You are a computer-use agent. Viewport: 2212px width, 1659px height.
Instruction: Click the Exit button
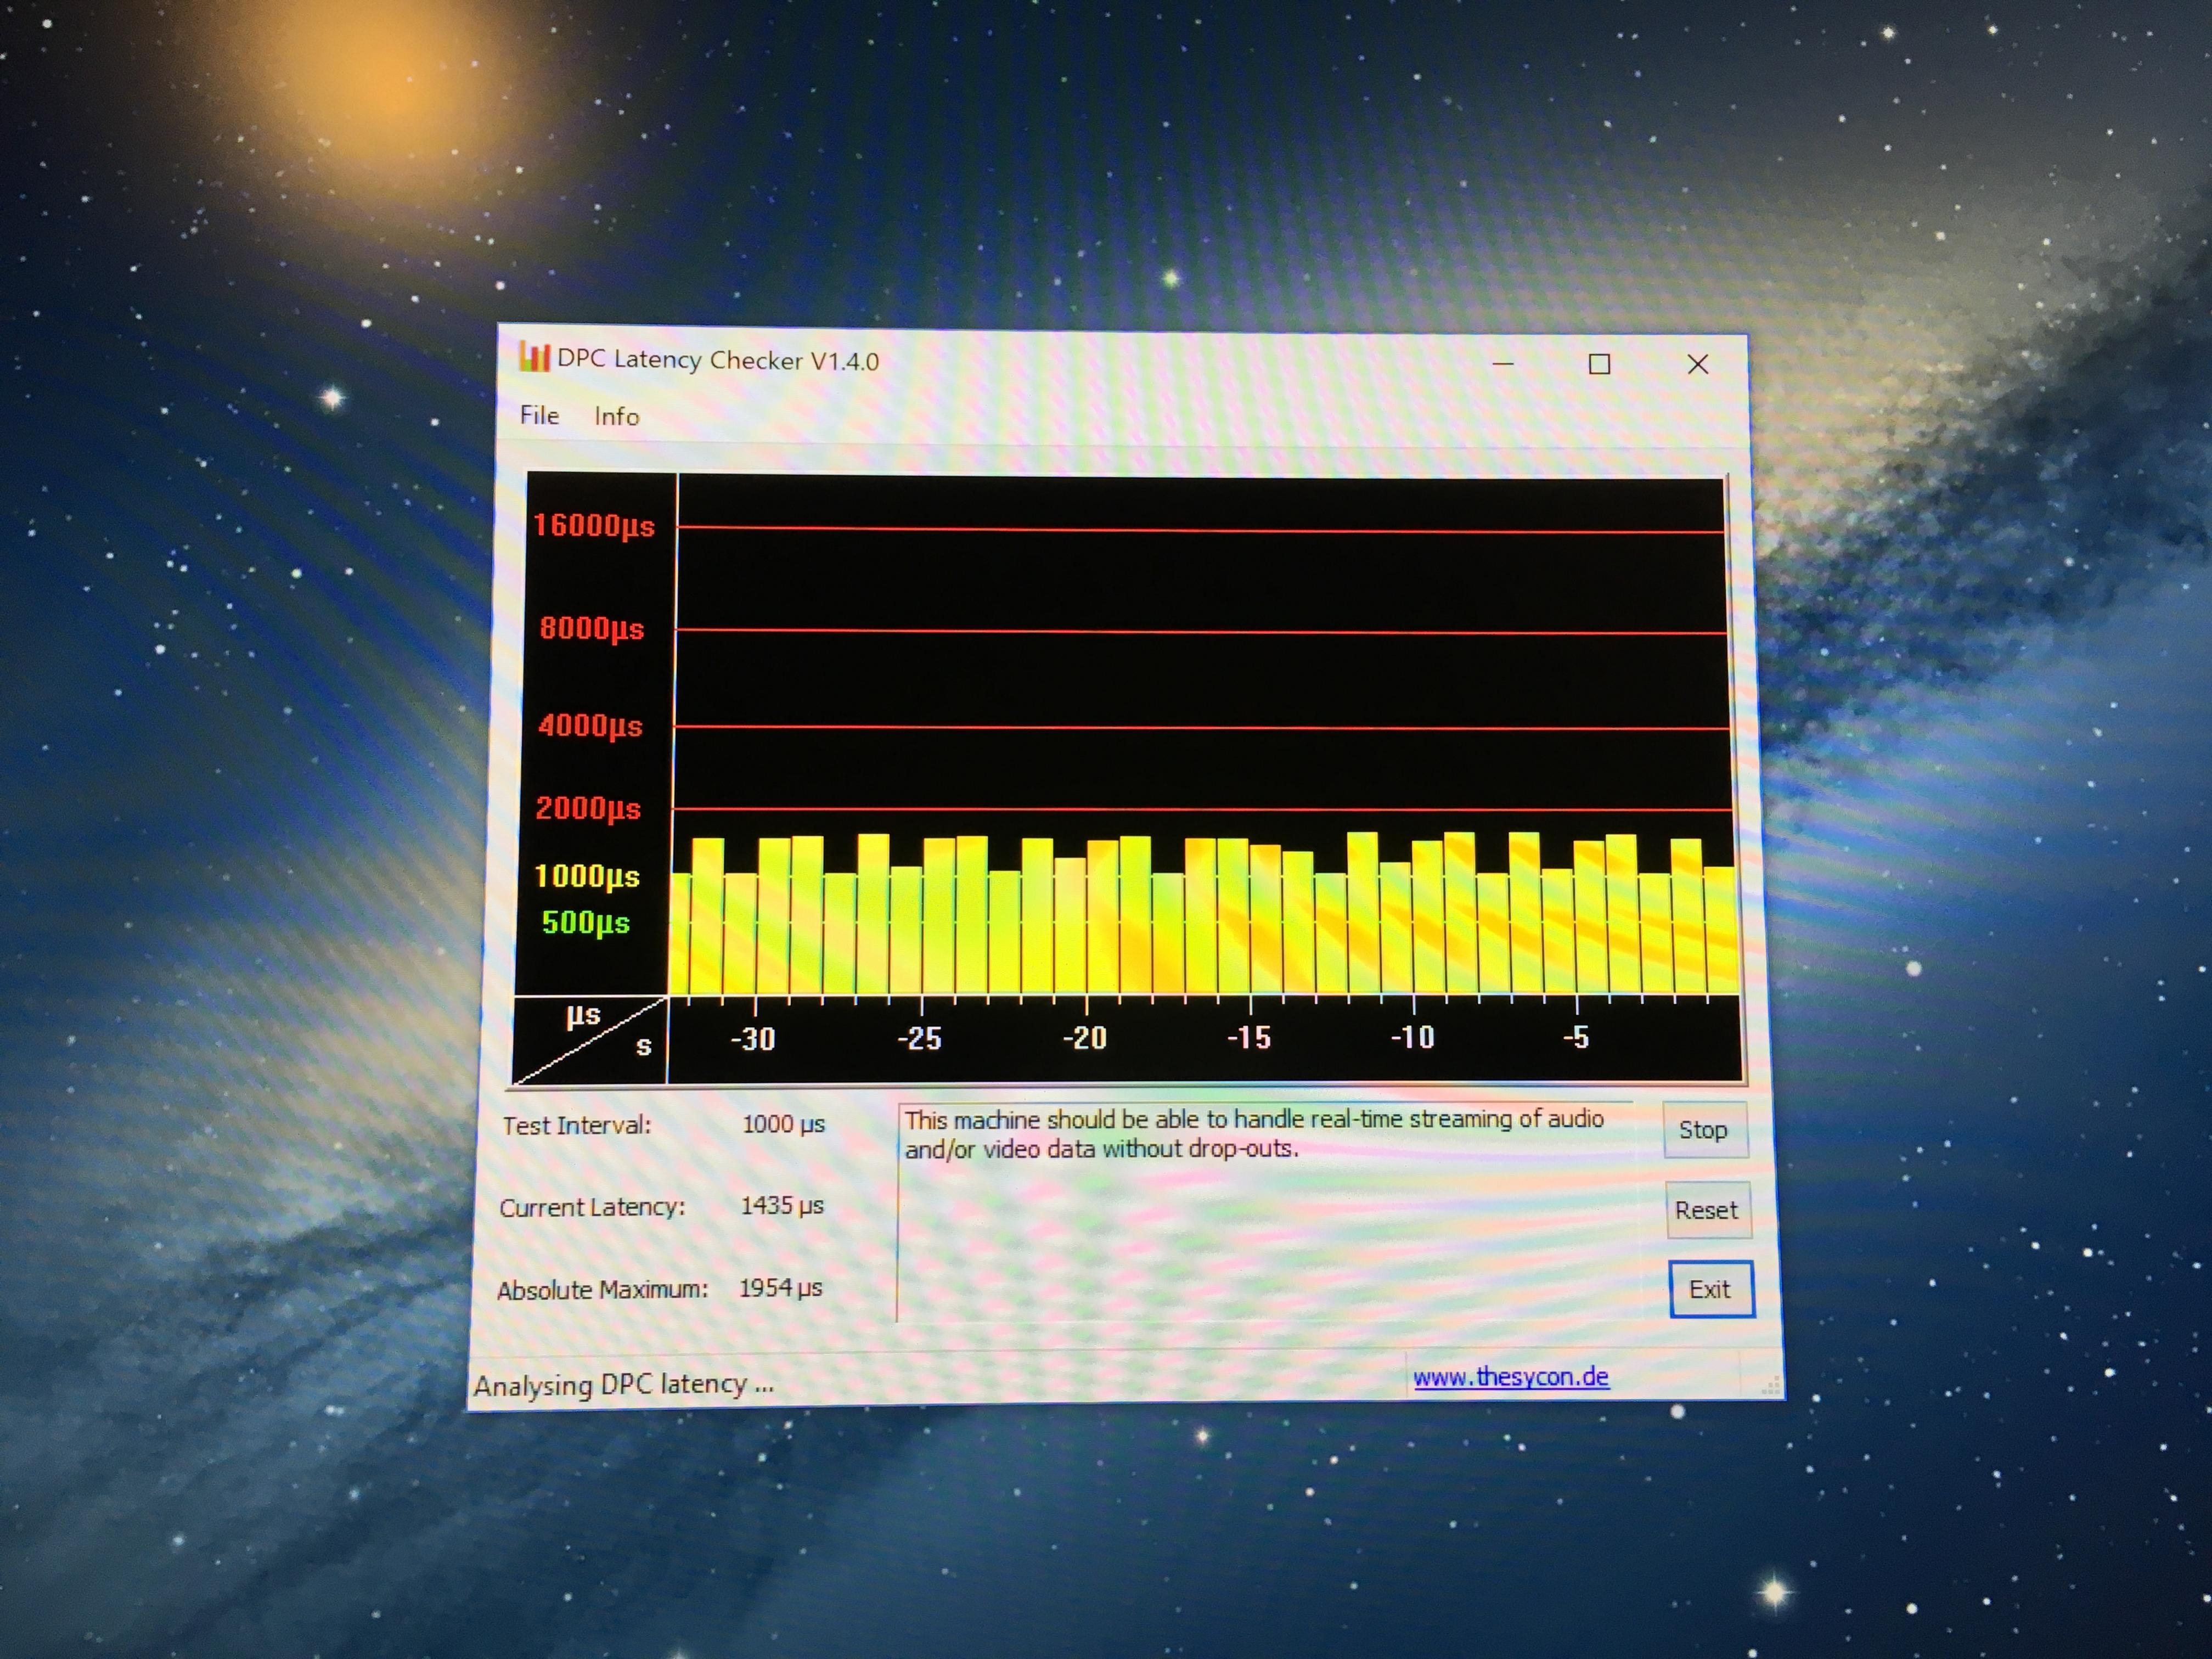(1710, 1289)
